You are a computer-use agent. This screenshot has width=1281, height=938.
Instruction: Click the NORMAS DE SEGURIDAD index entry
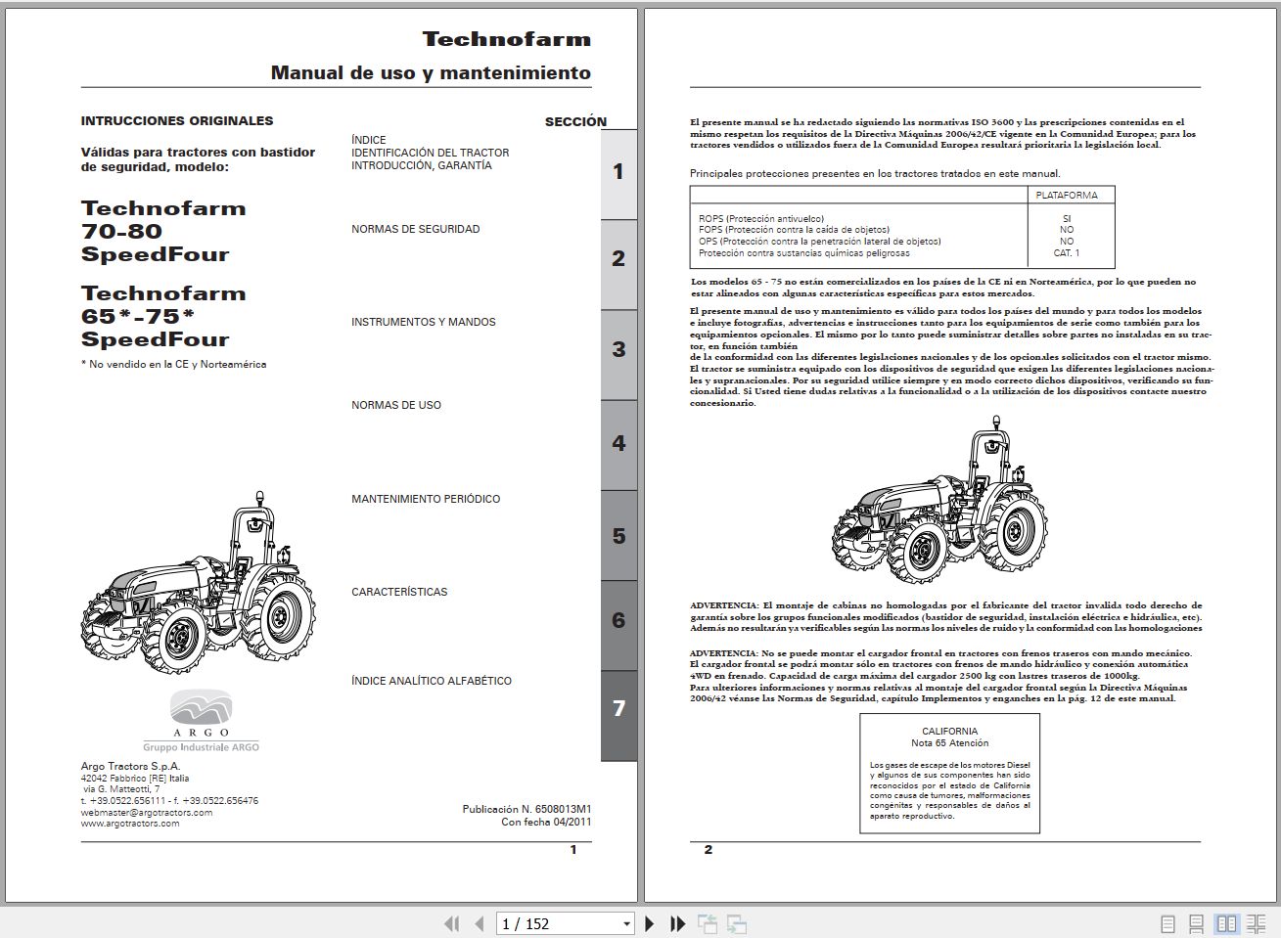(416, 229)
